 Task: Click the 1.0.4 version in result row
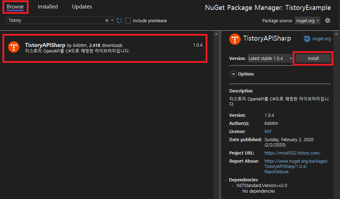coord(198,45)
